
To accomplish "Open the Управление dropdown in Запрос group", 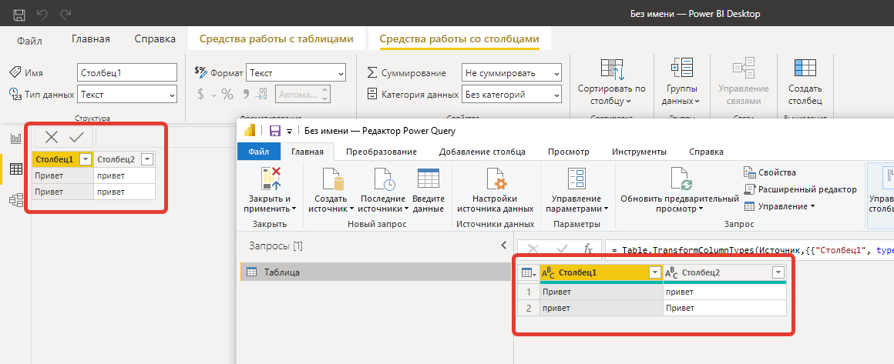I will [x=780, y=206].
